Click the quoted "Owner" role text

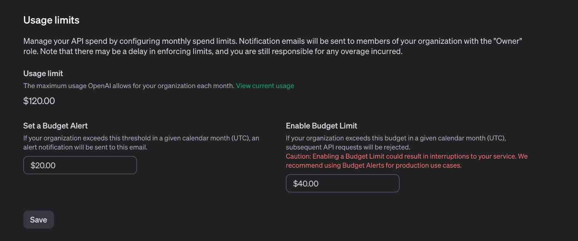(x=510, y=41)
